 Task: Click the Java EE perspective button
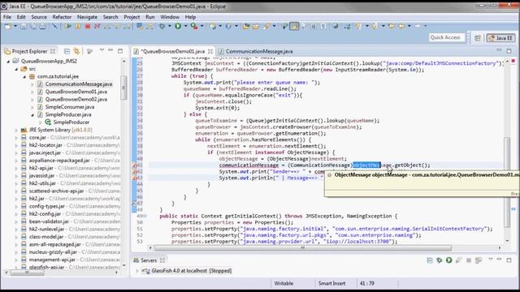pos(500,38)
